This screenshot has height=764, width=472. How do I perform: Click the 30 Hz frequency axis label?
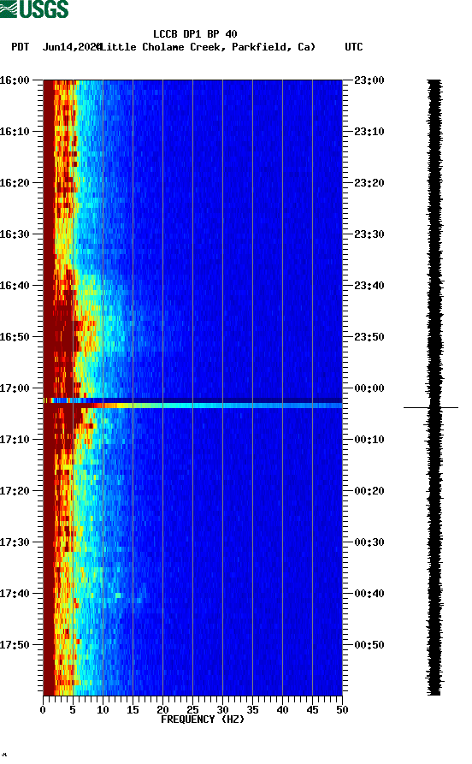tap(222, 710)
